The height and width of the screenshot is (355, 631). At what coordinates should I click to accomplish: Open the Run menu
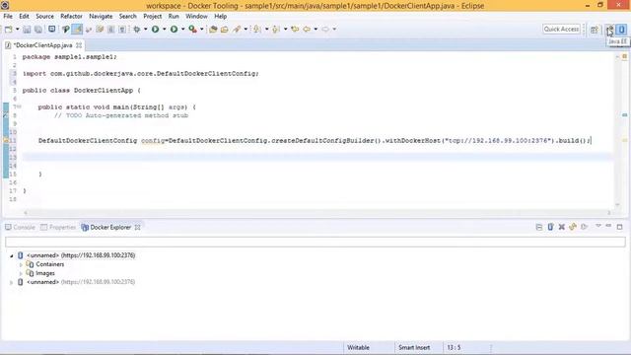coord(174,16)
